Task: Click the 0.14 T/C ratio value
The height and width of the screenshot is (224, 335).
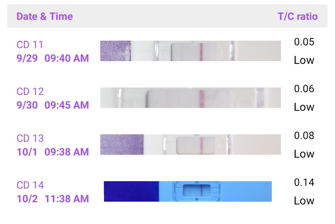Action: pos(304,182)
